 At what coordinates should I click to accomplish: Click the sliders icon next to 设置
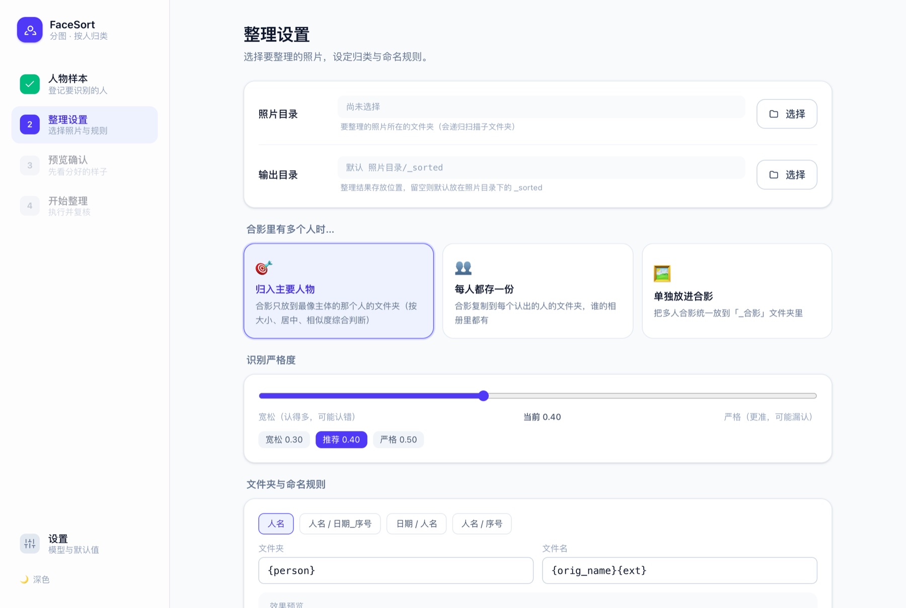click(x=30, y=544)
